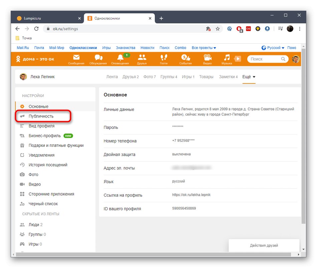The width and height of the screenshot is (317, 268).
Task: Open Друзья friends icon
Action: [x=142, y=59]
